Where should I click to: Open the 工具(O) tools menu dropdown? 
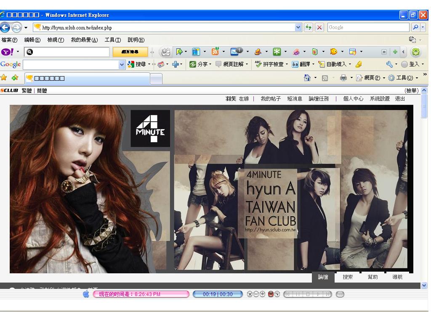403,78
